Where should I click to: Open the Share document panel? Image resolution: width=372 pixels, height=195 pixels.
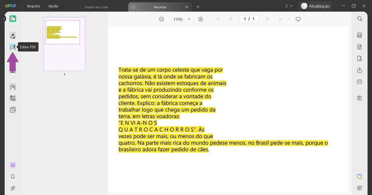[x=359, y=70]
